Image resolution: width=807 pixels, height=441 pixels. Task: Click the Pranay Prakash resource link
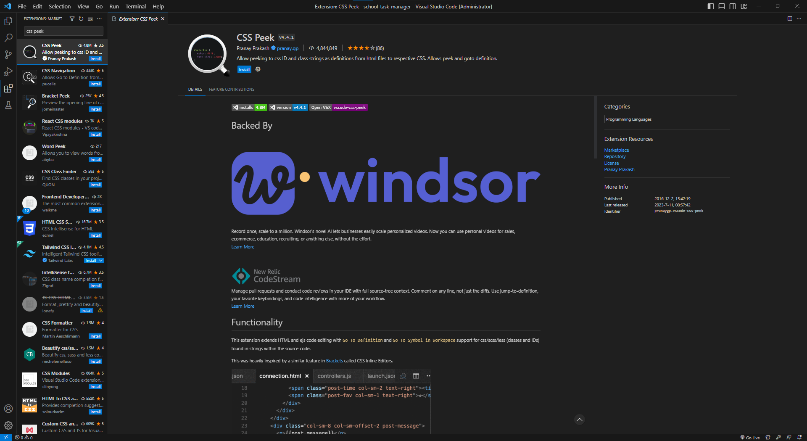pyautogui.click(x=620, y=169)
